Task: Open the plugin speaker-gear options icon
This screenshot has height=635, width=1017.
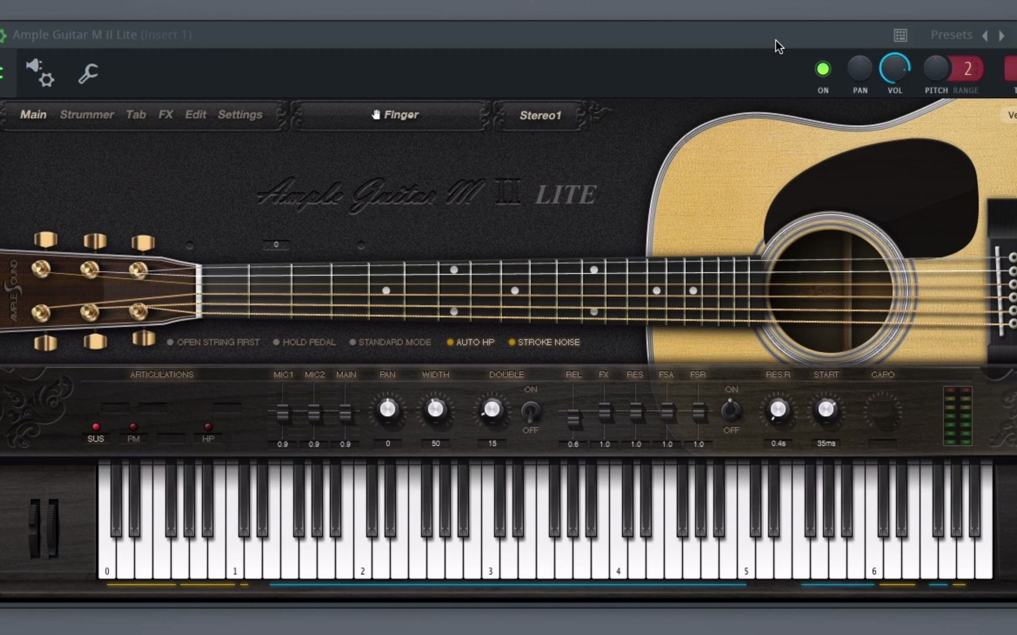Action: (40, 72)
